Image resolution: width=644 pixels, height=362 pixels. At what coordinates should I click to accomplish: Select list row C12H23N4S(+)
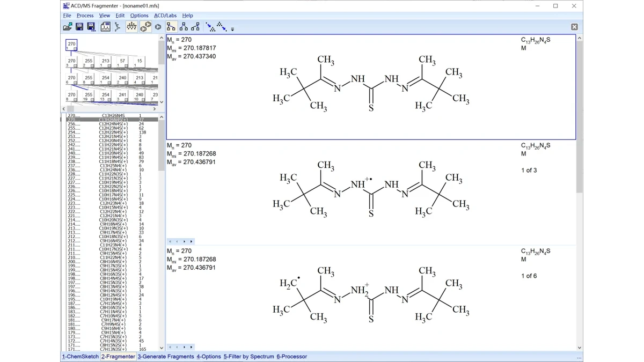click(x=112, y=128)
